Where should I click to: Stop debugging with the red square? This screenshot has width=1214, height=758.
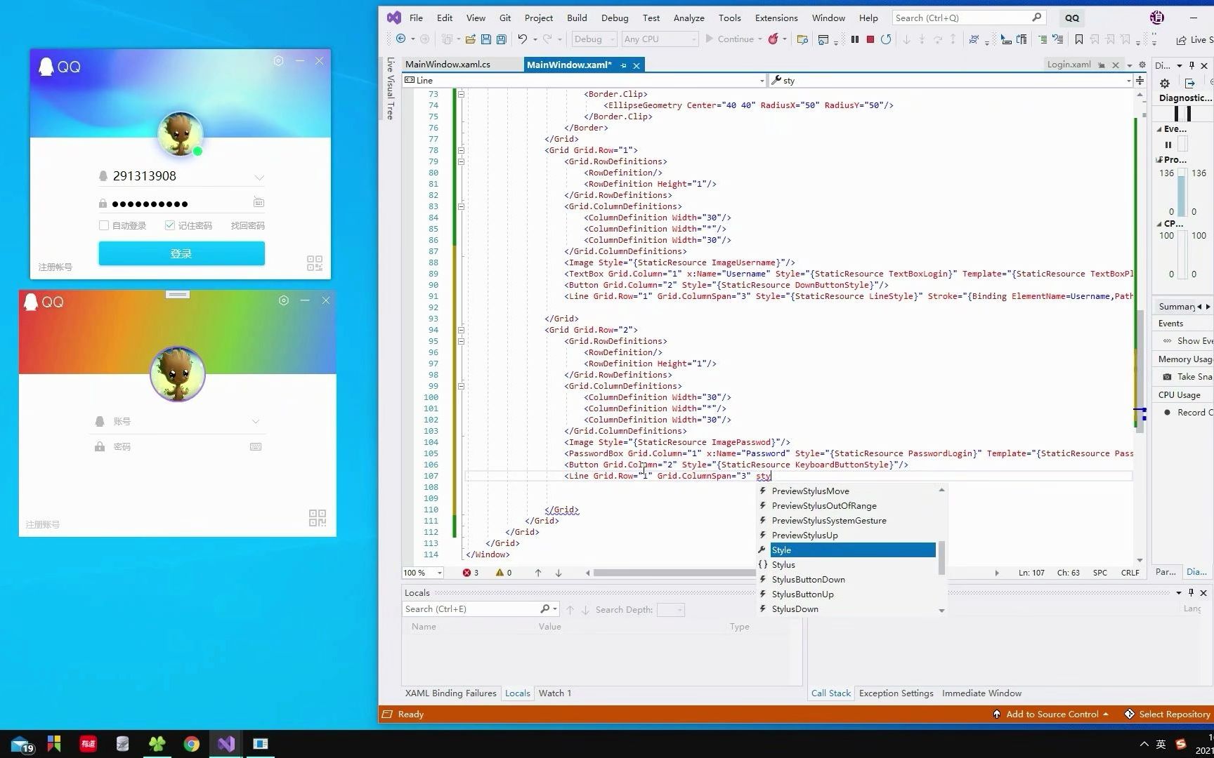click(x=870, y=39)
